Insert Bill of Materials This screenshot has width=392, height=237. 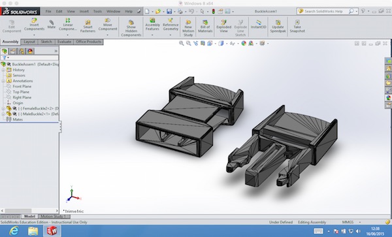[205, 26]
